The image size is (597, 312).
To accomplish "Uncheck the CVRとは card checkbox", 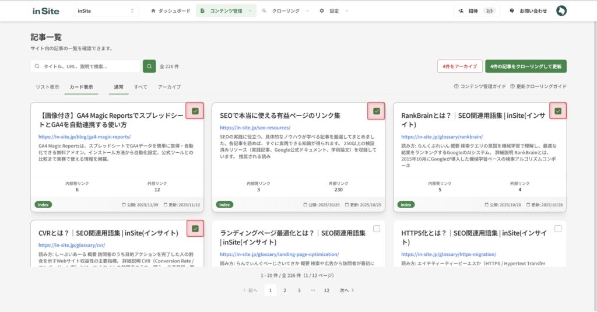I will pos(195,229).
